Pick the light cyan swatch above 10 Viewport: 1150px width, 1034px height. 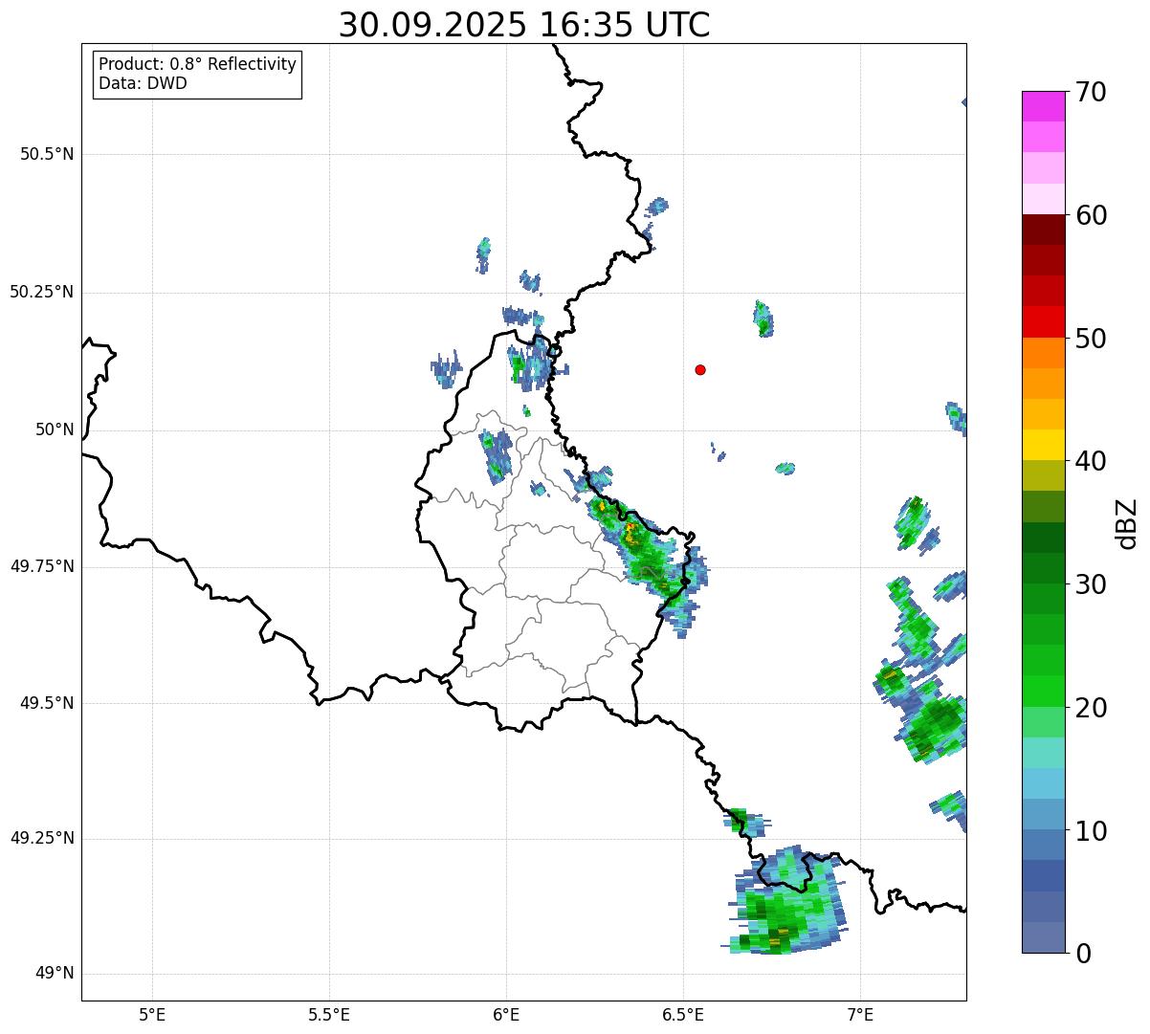tap(1043, 783)
